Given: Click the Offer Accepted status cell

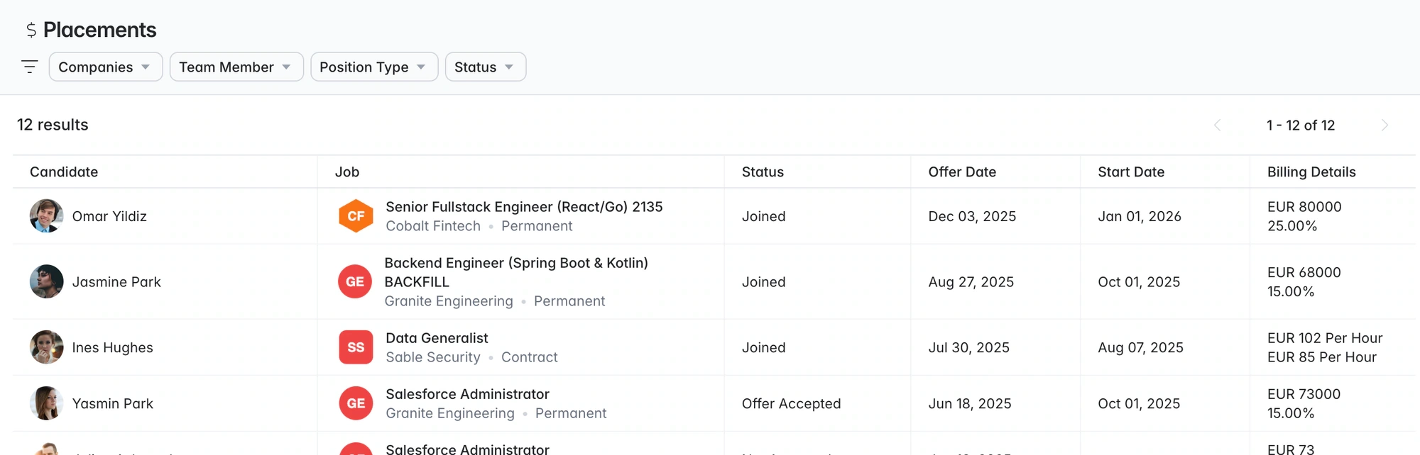Looking at the screenshot, I should coord(791,403).
